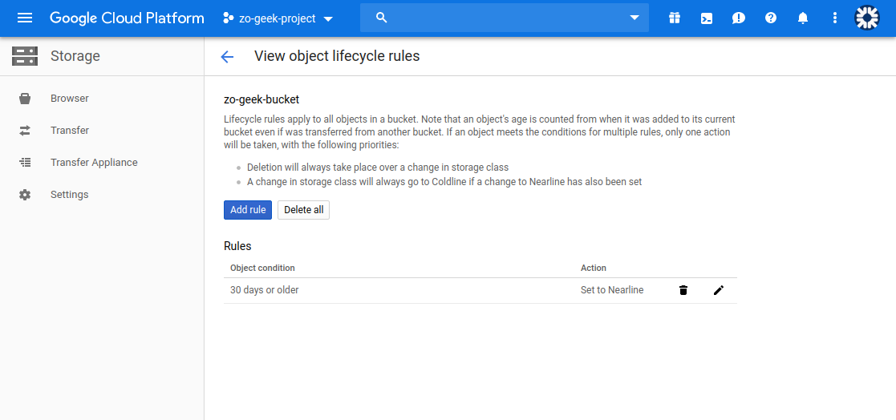The height and width of the screenshot is (420, 896).
Task: Click the search magnifier icon
Action: tap(382, 18)
